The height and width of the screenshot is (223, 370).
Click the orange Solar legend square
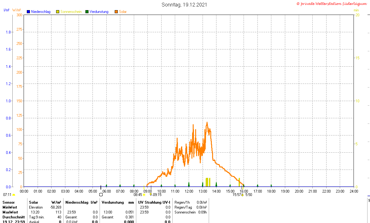[x=116, y=12]
